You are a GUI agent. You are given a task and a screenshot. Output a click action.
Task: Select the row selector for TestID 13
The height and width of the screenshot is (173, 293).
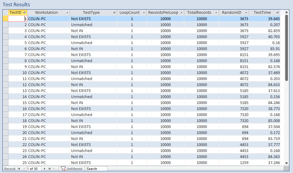click(5, 91)
